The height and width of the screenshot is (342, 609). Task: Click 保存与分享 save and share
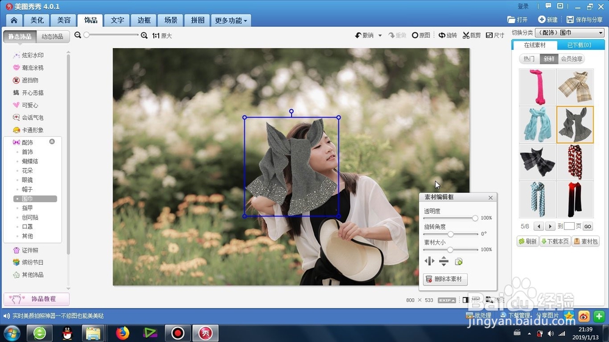[585, 20]
